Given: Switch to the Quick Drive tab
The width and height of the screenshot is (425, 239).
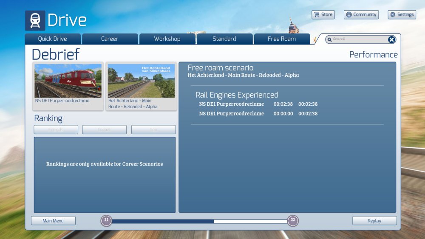Looking at the screenshot, I should [53, 39].
